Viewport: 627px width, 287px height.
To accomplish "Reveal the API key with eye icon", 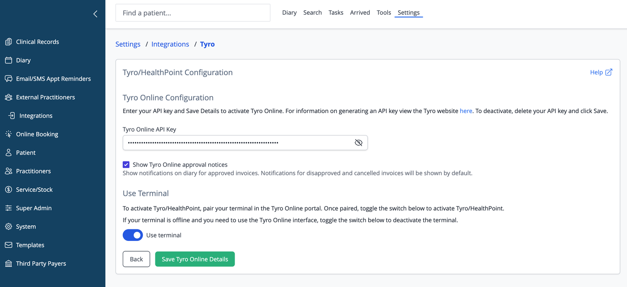I will [358, 143].
